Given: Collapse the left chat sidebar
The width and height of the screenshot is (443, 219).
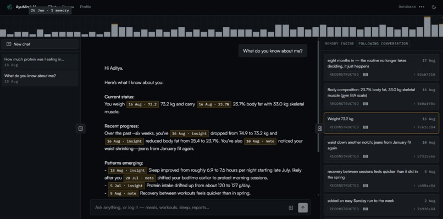Looking at the screenshot, I should tap(80, 128).
